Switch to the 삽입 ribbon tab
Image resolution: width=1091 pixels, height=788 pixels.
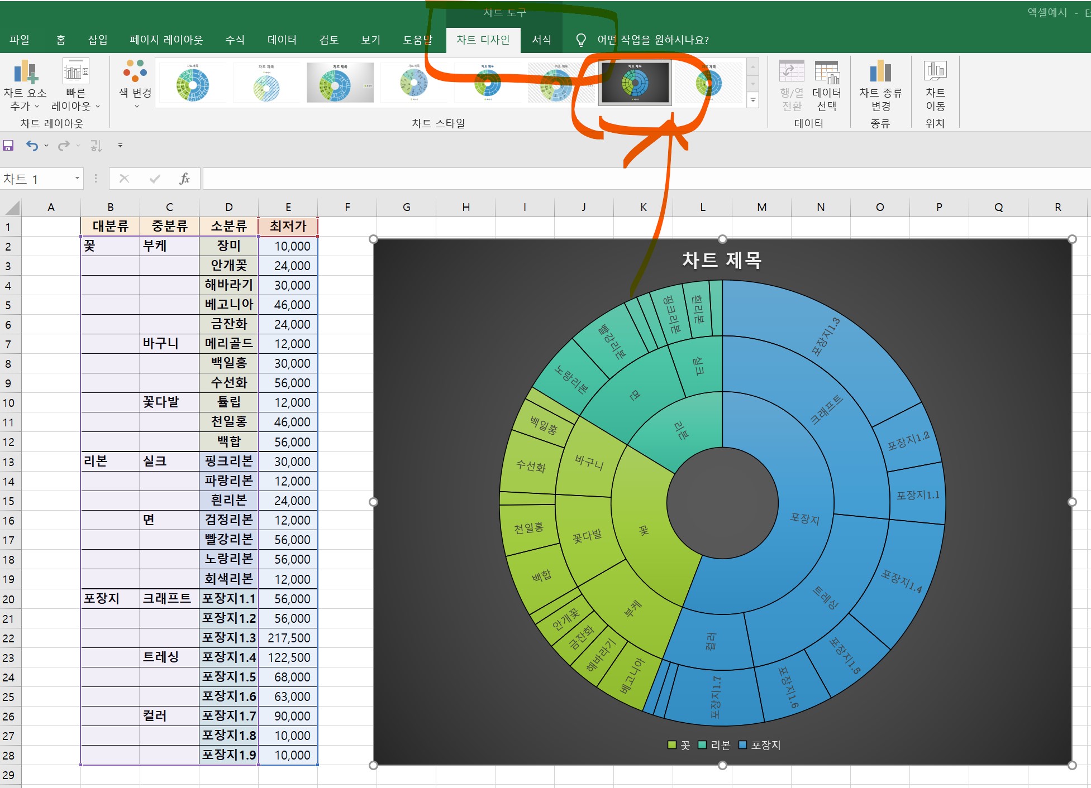(x=97, y=40)
